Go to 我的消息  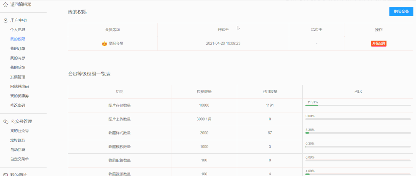click(18, 58)
